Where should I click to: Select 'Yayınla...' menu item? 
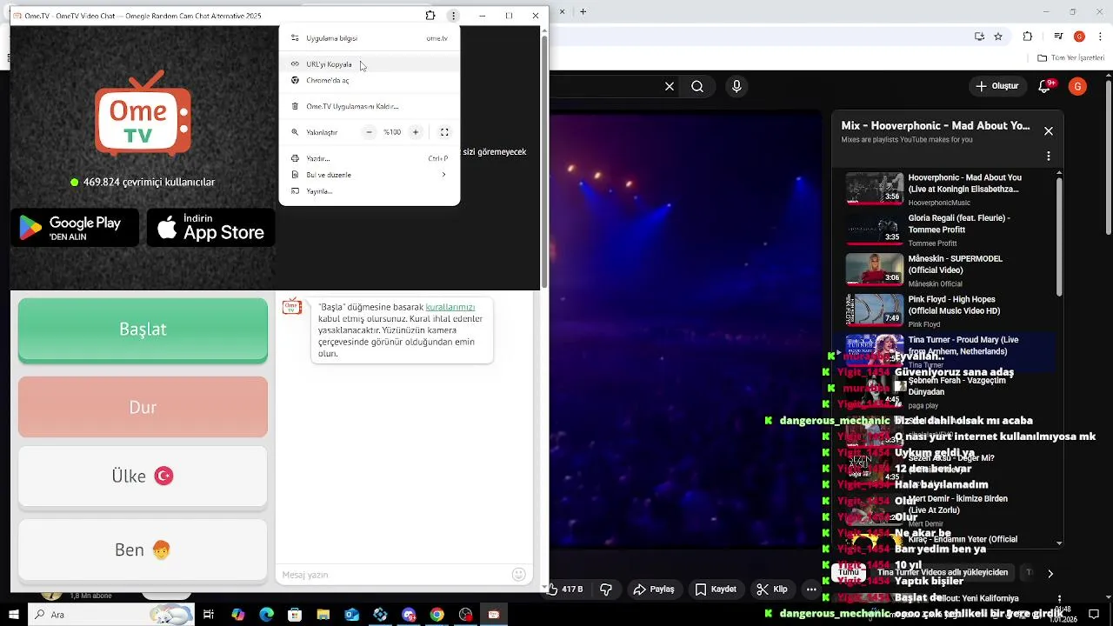pyautogui.click(x=370, y=191)
